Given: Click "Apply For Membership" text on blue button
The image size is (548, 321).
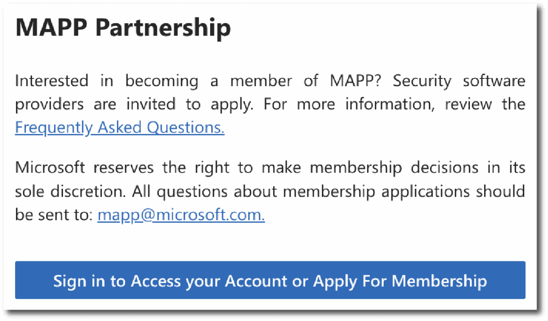Looking at the screenshot, I should point(400,281).
